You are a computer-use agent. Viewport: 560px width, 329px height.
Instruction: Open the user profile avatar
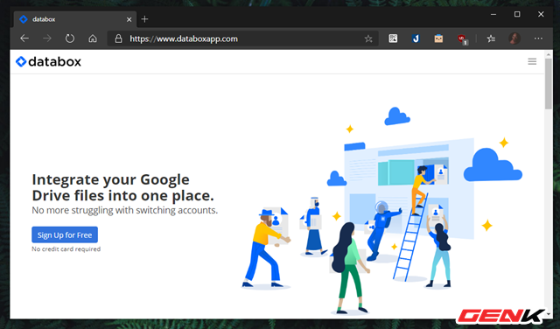pyautogui.click(x=514, y=38)
